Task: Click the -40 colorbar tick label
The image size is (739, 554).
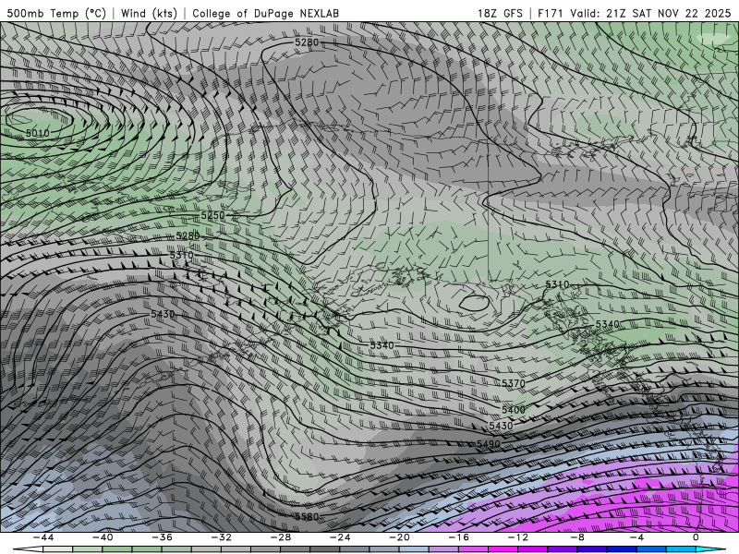Action: click(103, 537)
